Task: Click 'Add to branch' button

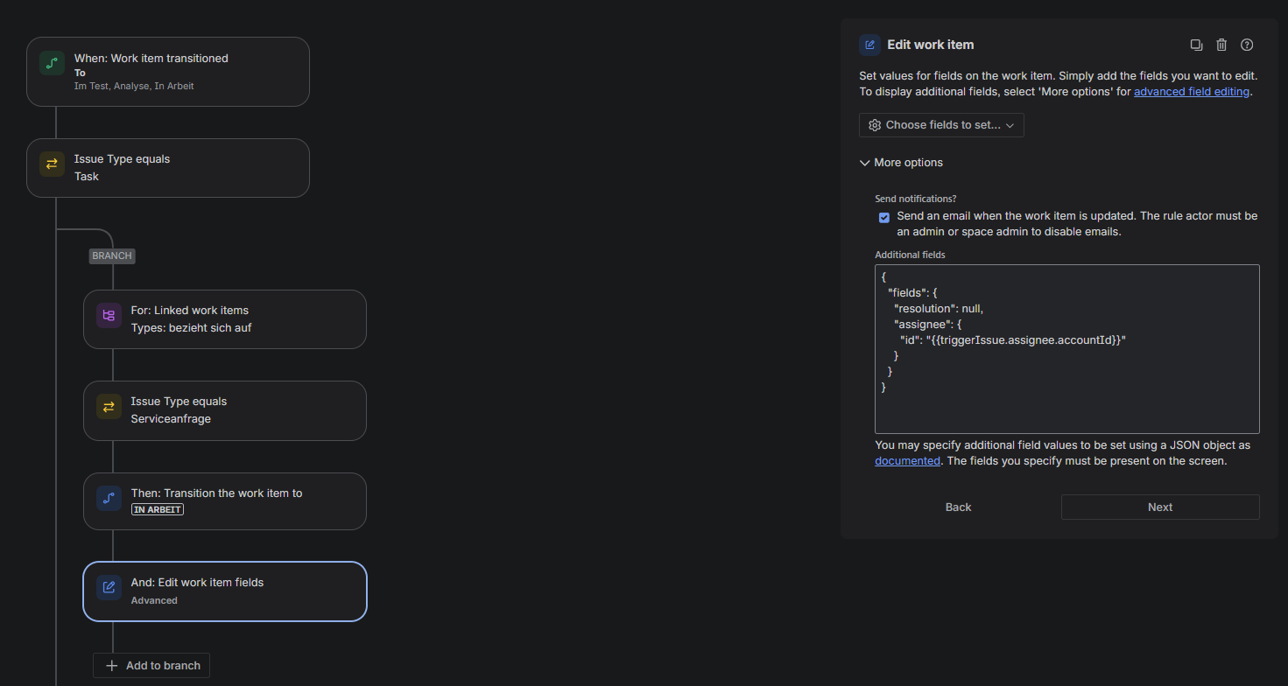Action: (x=151, y=666)
